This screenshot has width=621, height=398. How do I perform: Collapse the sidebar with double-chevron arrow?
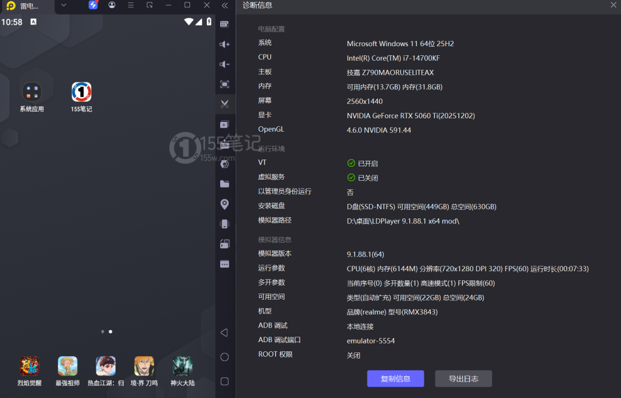pyautogui.click(x=225, y=5)
